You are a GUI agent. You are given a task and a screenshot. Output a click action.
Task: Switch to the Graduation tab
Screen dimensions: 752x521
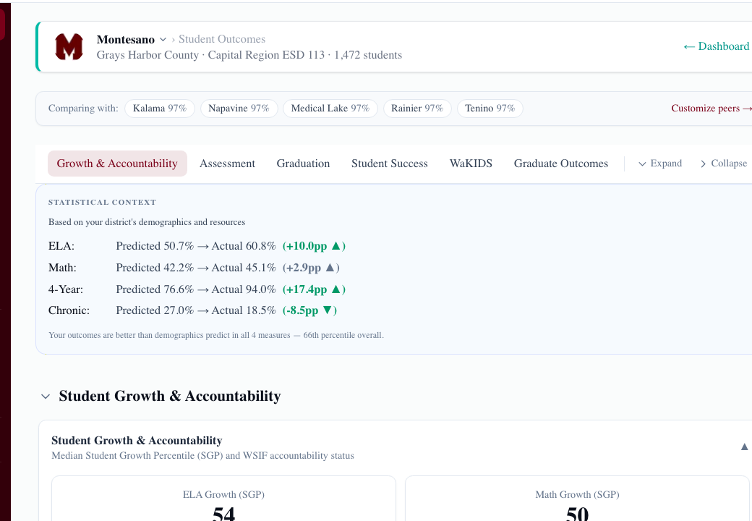coord(303,164)
